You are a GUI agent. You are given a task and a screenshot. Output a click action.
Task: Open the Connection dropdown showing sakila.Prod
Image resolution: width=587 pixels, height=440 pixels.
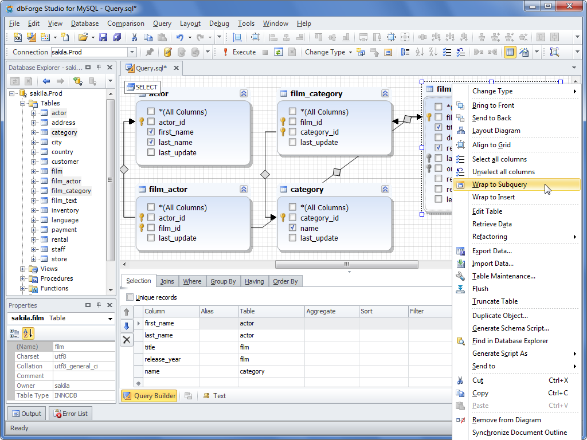132,52
